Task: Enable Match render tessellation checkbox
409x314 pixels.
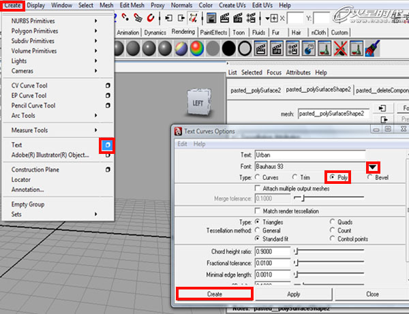Action: pos(258,210)
